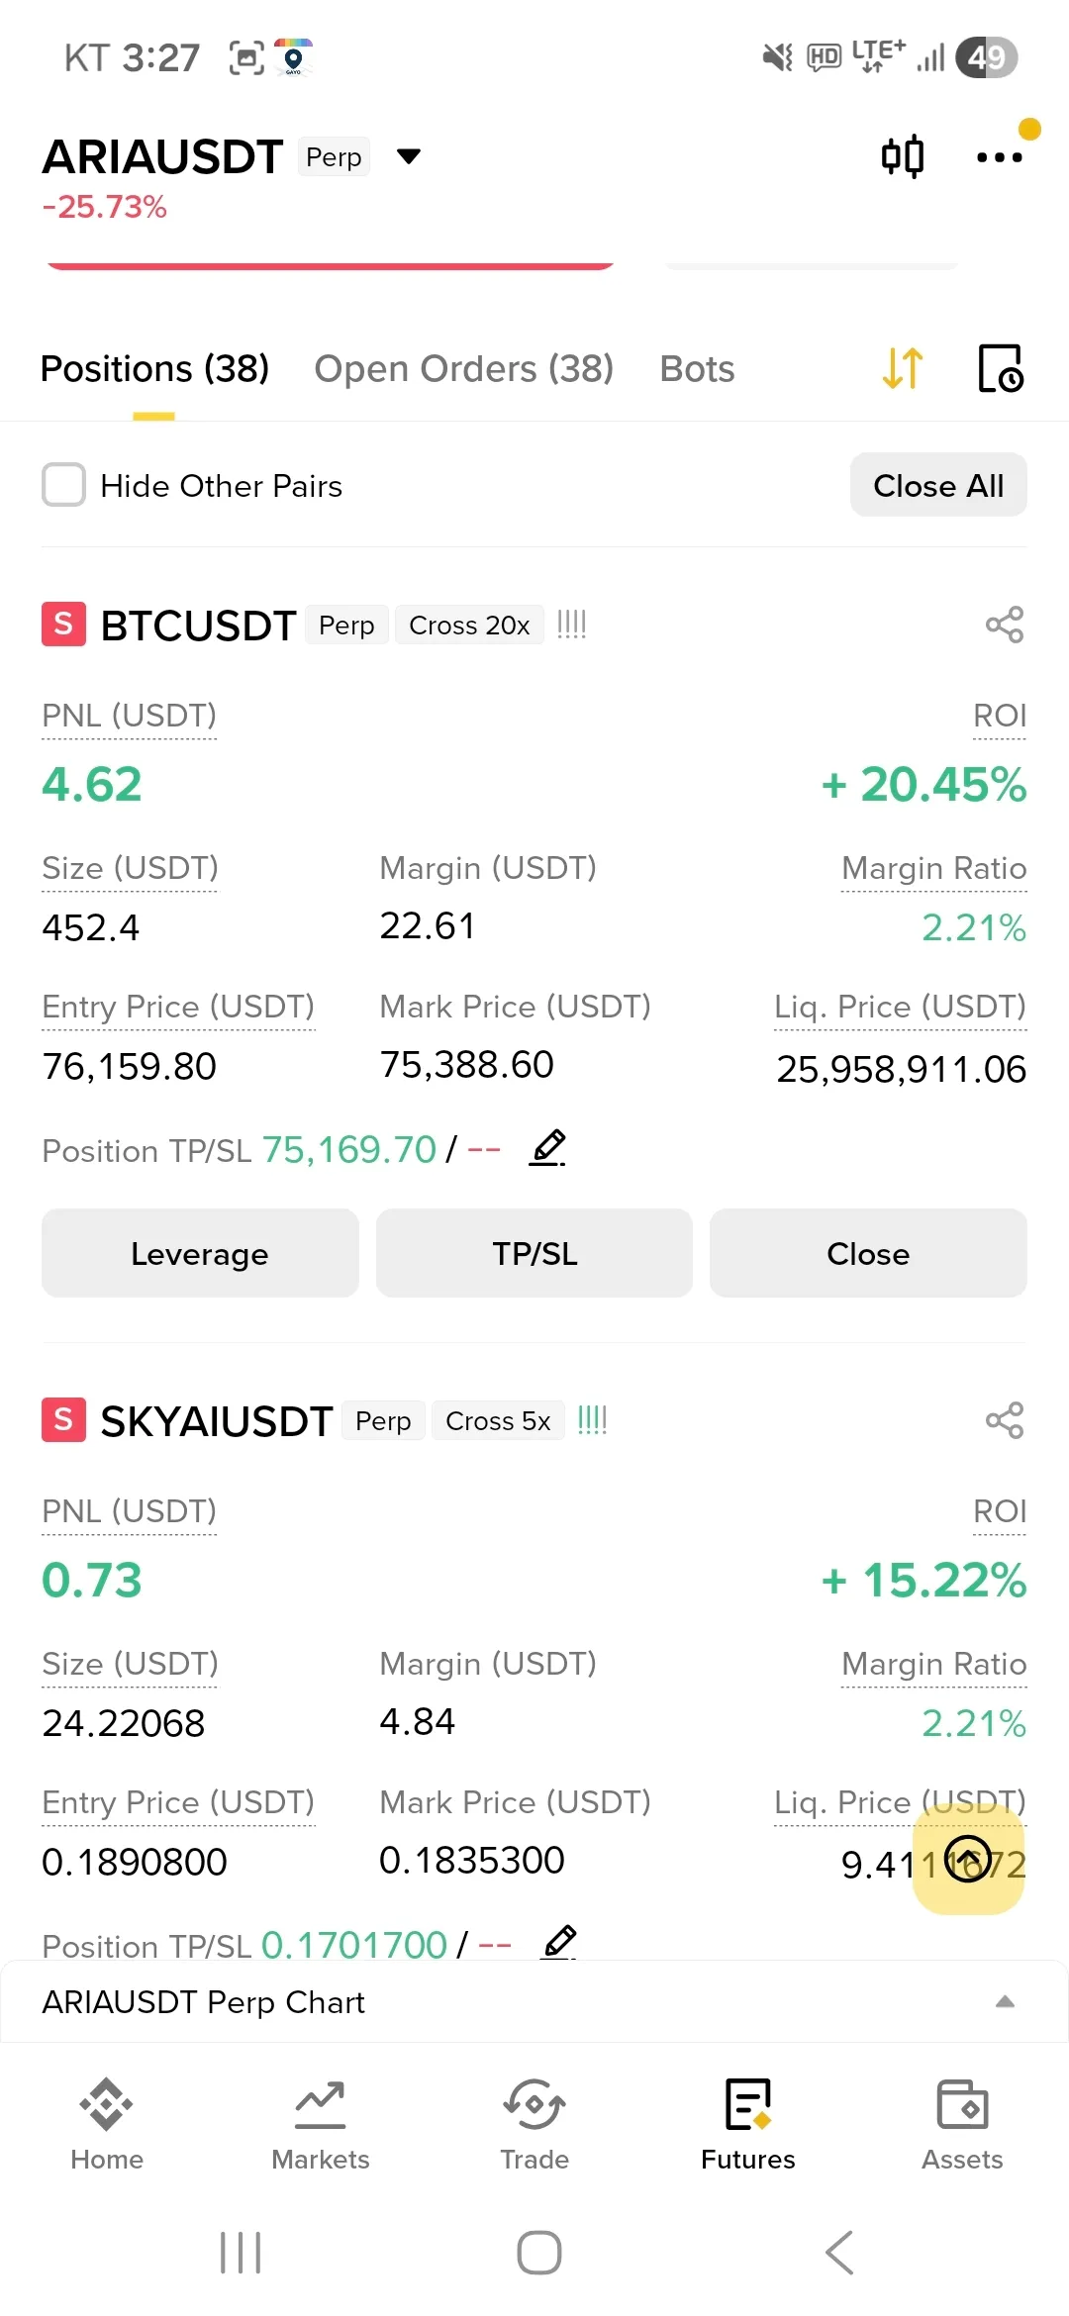Share the BTCUSDT position

tap(1005, 625)
